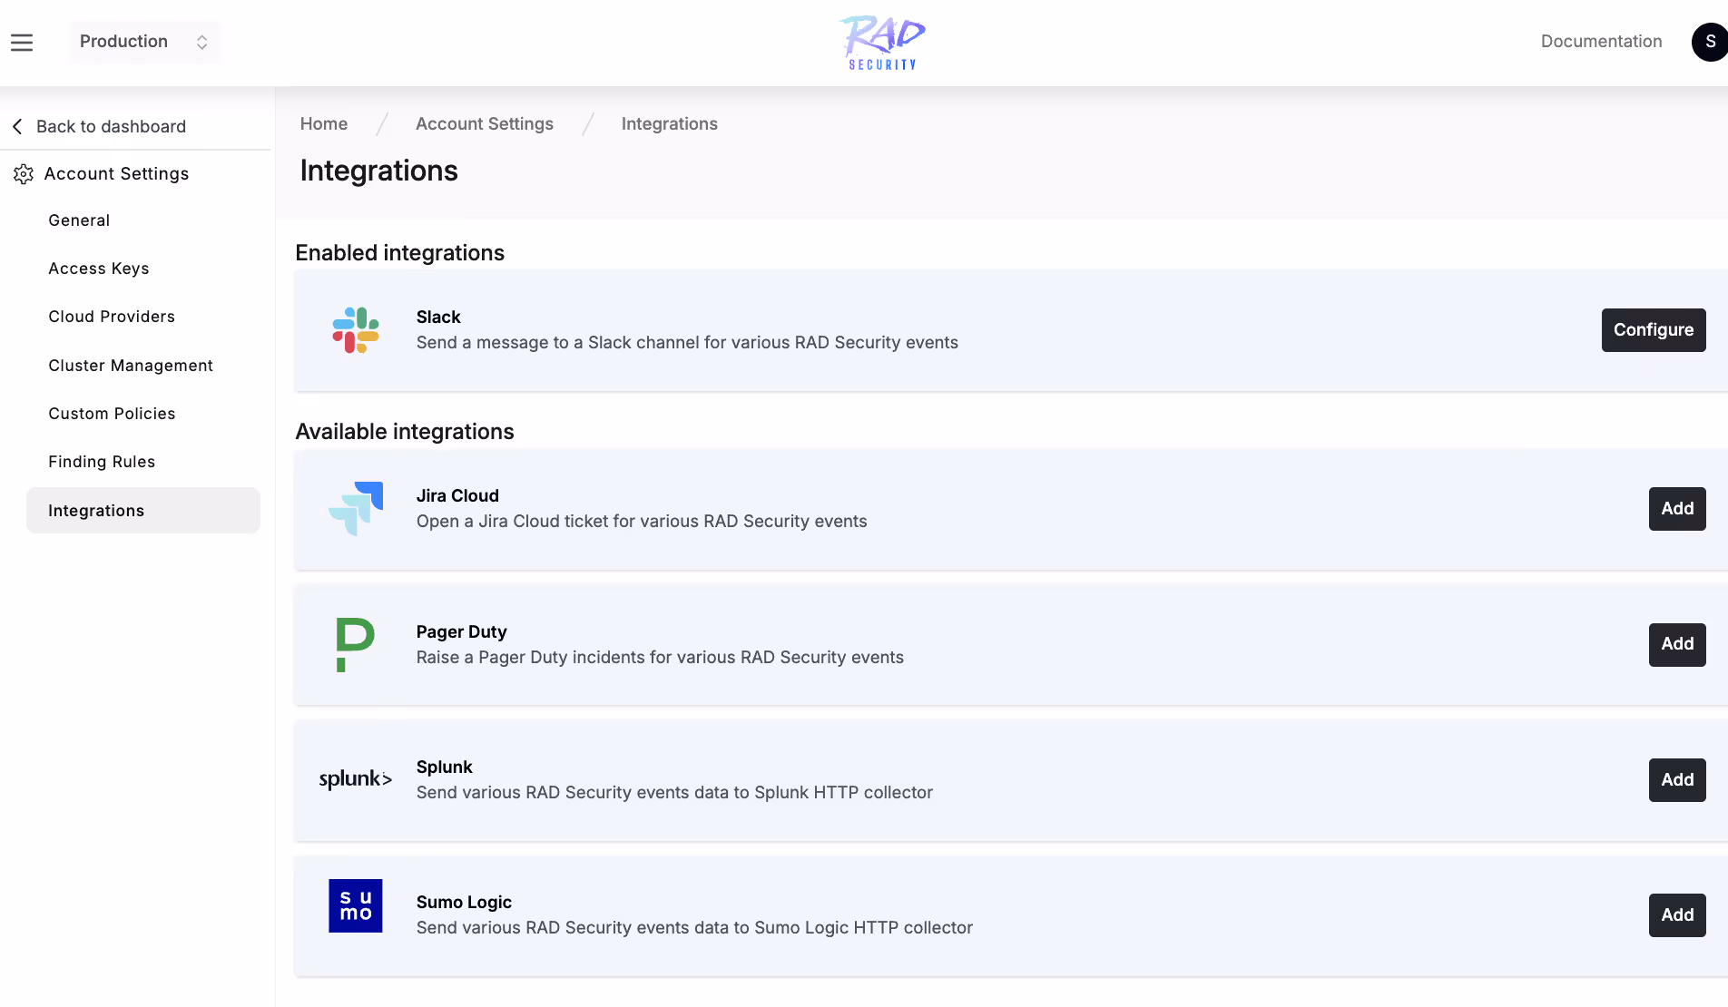
Task: Click the Jira Cloud title text
Action: pos(457,495)
